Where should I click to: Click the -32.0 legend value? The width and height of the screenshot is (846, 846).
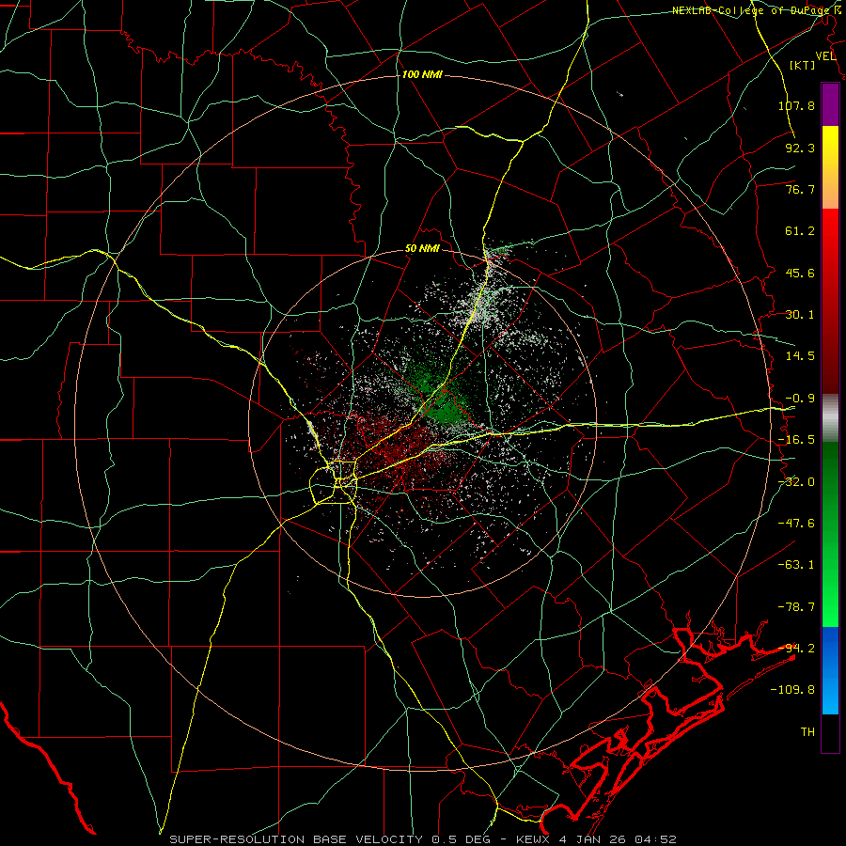796,482
